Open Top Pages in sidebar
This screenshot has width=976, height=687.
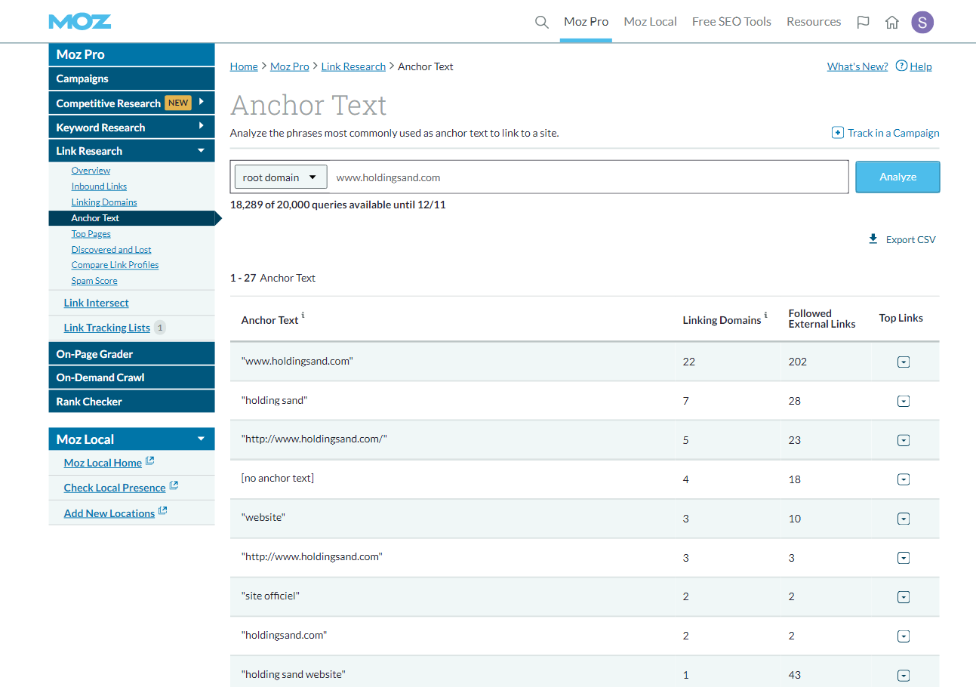[x=91, y=234]
